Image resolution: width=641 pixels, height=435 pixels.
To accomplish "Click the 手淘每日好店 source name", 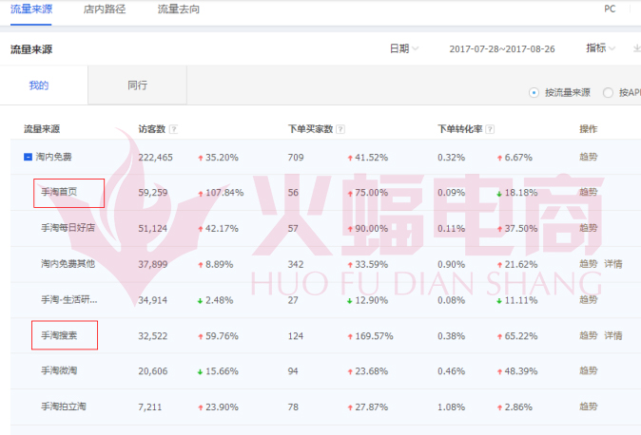I will (68, 228).
